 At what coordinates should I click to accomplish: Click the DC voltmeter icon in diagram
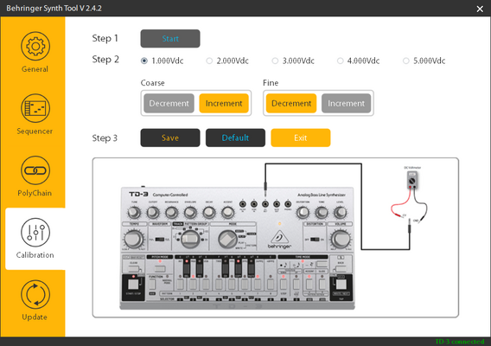tap(412, 180)
